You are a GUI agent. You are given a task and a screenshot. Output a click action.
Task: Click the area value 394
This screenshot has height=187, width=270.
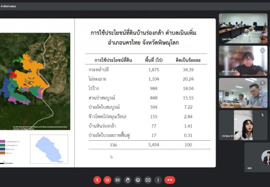(x=154, y=107)
